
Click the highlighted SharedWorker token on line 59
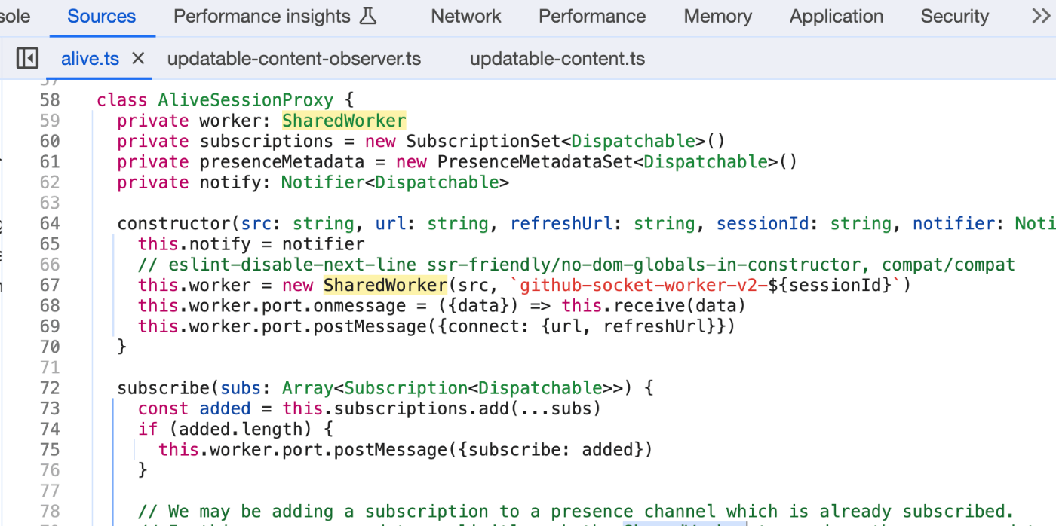click(344, 120)
